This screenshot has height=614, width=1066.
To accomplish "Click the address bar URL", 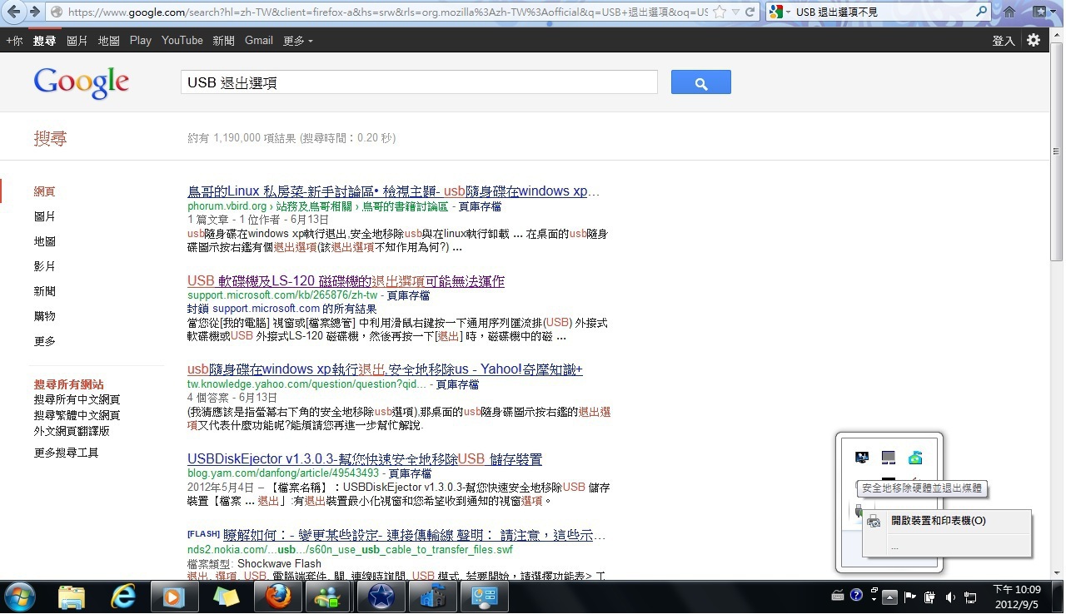I will (x=387, y=12).
